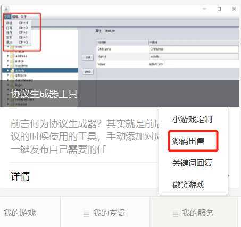Choose the Ctrl+N menu entry
This screenshot has height=227, width=241.
point(17,23)
